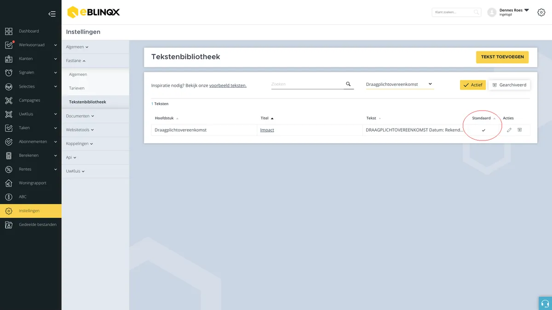
Task: Expand the Signalen sidebar chevron
Action: tap(55, 73)
